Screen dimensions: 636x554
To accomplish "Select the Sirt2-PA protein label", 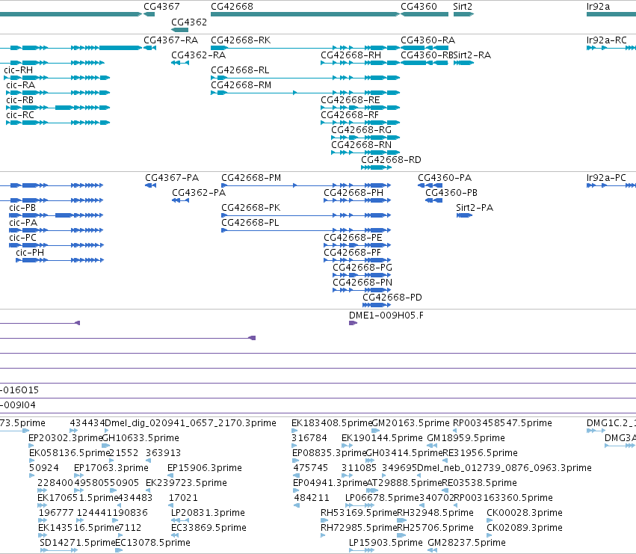I will pyautogui.click(x=475, y=208).
